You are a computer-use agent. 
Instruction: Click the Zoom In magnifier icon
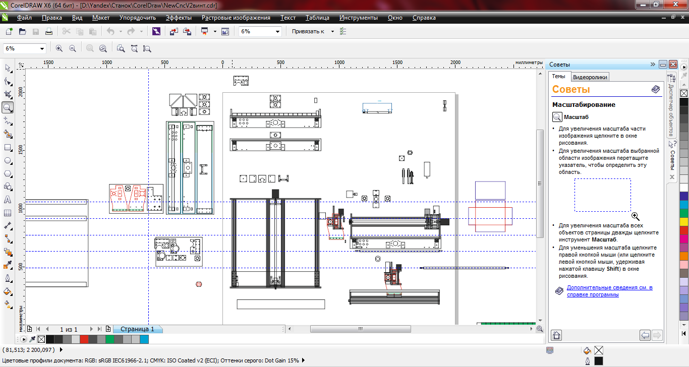[59, 48]
